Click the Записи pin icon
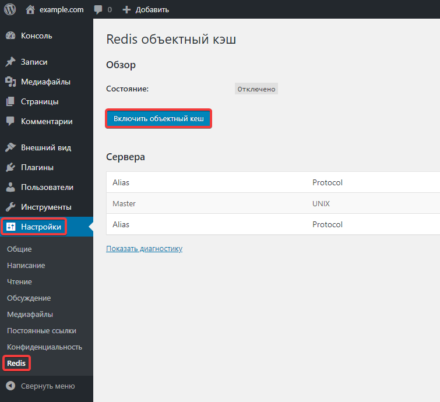 point(10,62)
